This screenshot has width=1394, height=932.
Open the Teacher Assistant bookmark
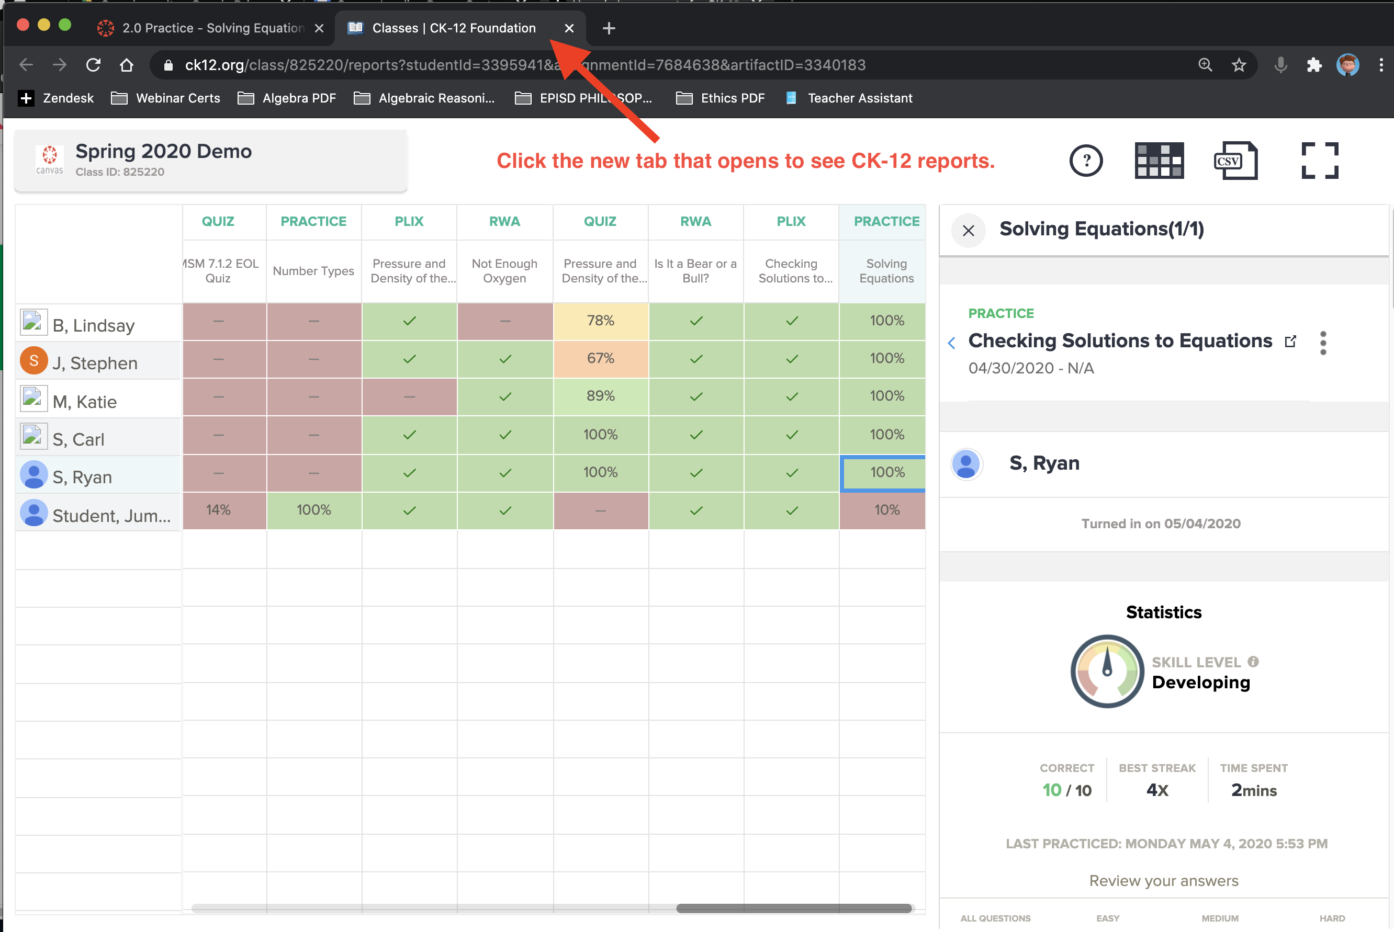(x=849, y=98)
